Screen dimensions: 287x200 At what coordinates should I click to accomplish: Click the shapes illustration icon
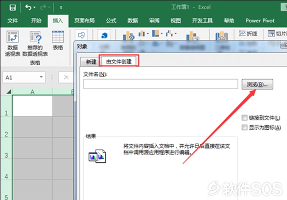pyautogui.click(x=81, y=35)
